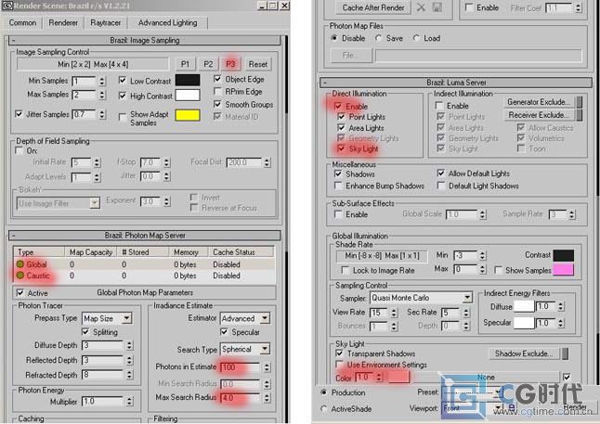Viewport: 600px width, 424px height.
Task: Click the indicator beside Generator Exclude
Action: [x=580, y=102]
